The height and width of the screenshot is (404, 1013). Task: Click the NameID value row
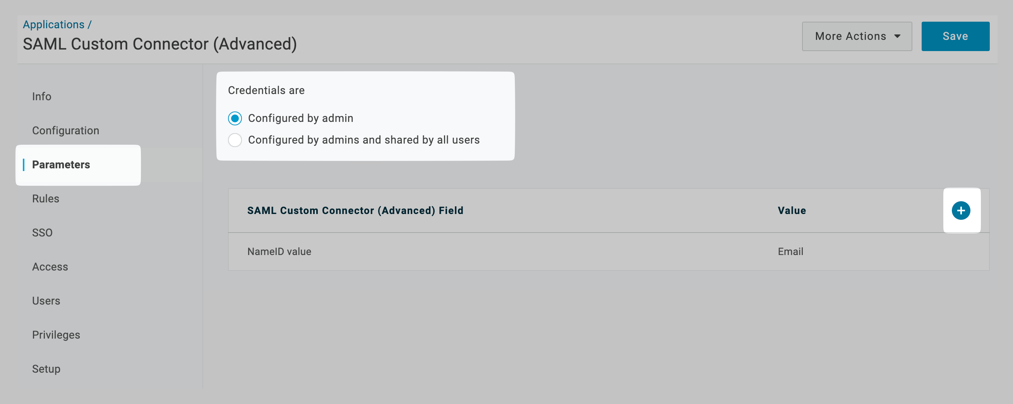279,252
